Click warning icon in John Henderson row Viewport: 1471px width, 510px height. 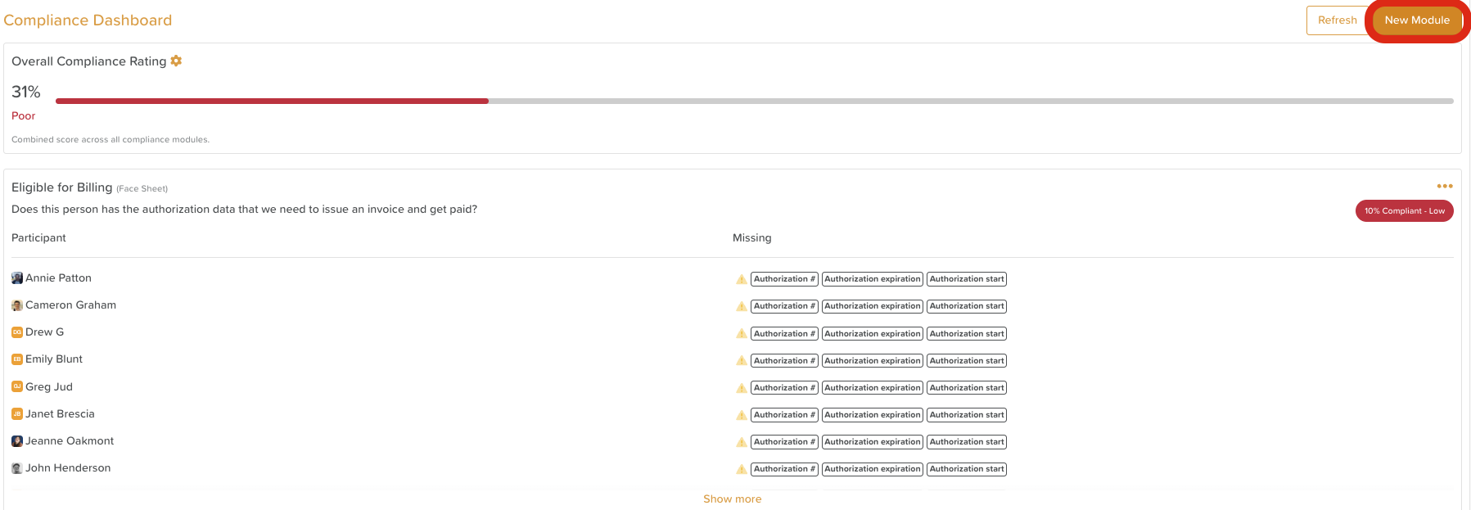742,469
